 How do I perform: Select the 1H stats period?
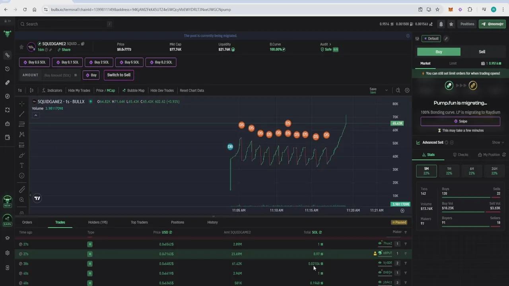[449, 171]
